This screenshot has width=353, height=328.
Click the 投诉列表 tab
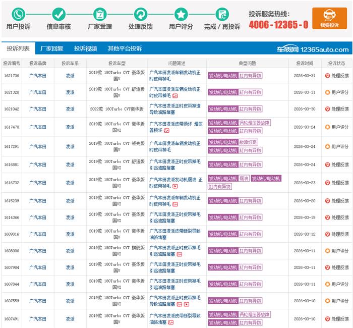click(x=18, y=49)
